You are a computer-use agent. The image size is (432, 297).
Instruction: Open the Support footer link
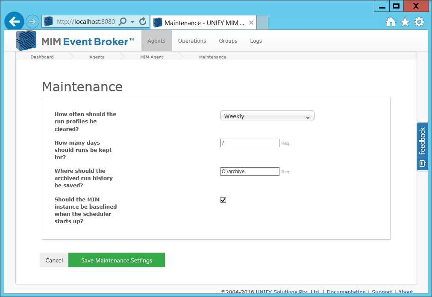tap(382, 292)
